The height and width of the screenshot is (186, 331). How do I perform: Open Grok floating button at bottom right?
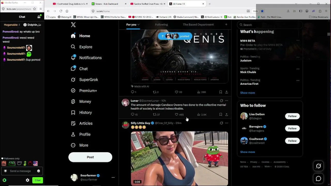(x=318, y=166)
